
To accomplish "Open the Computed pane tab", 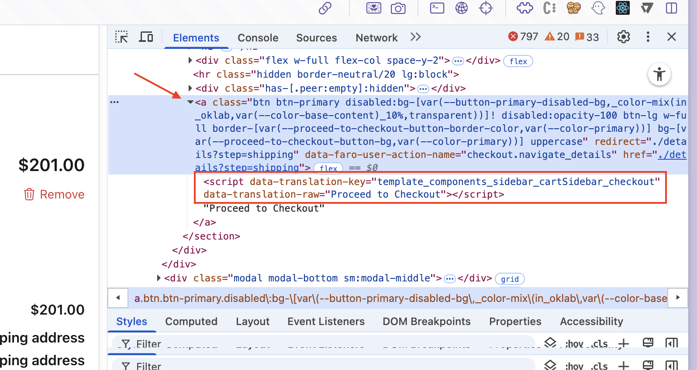I will [x=191, y=322].
